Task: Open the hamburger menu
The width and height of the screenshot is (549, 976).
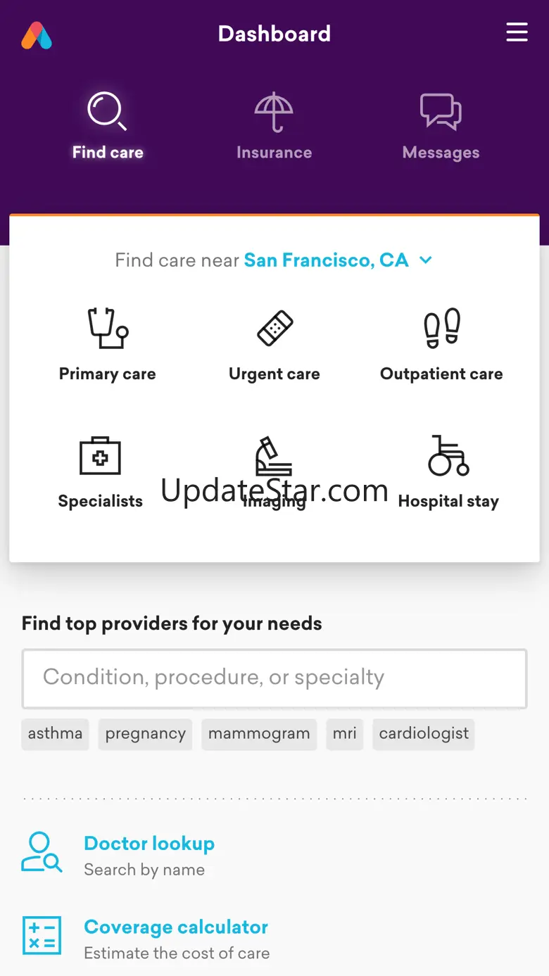Action: tap(517, 32)
